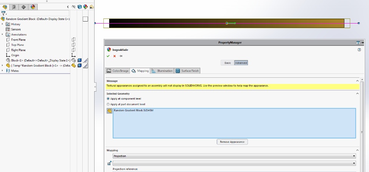
Task: Open the ConfigurationManager tab
Action: pyautogui.click(x=14, y=7)
